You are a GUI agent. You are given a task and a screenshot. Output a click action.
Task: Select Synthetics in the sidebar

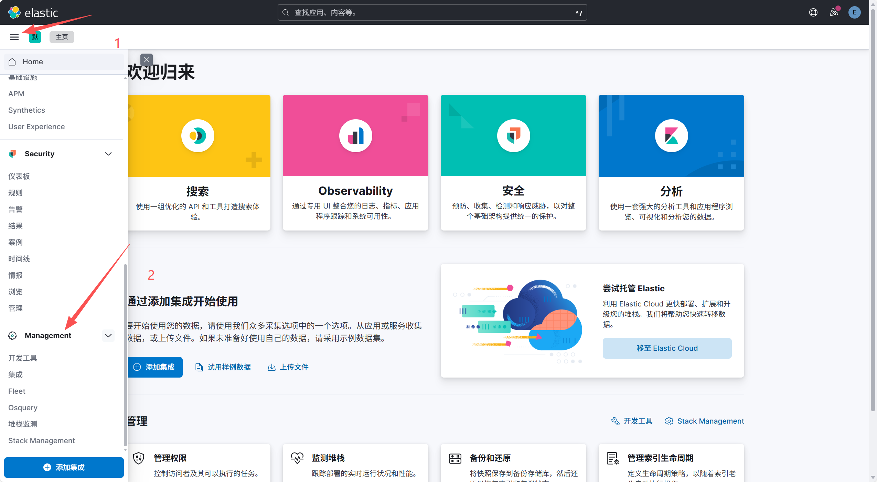click(26, 110)
